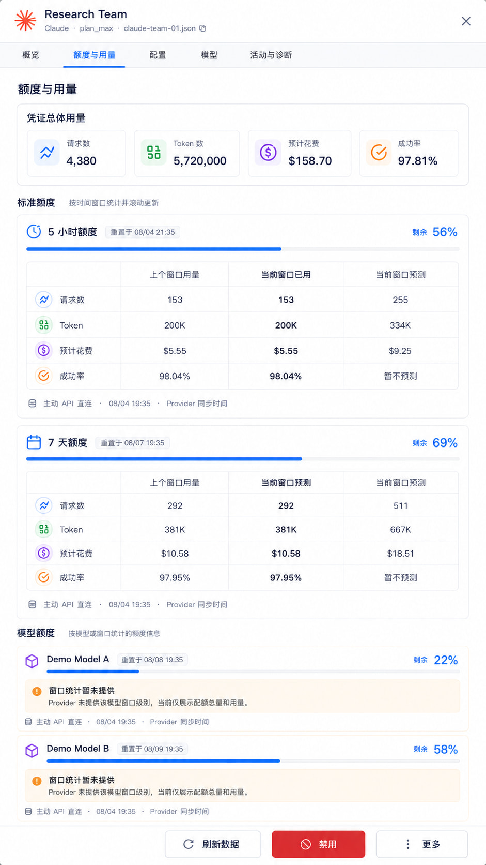Open the 更多 options menu
Screen dimensions: 486x865
(422, 844)
